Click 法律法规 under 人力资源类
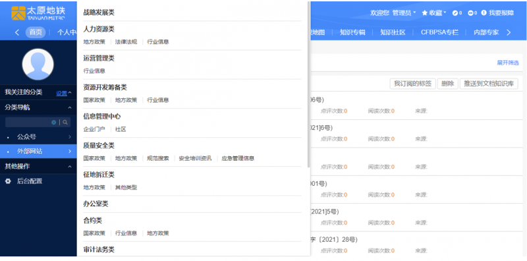The width and height of the screenshot is (527, 261). 126,42
